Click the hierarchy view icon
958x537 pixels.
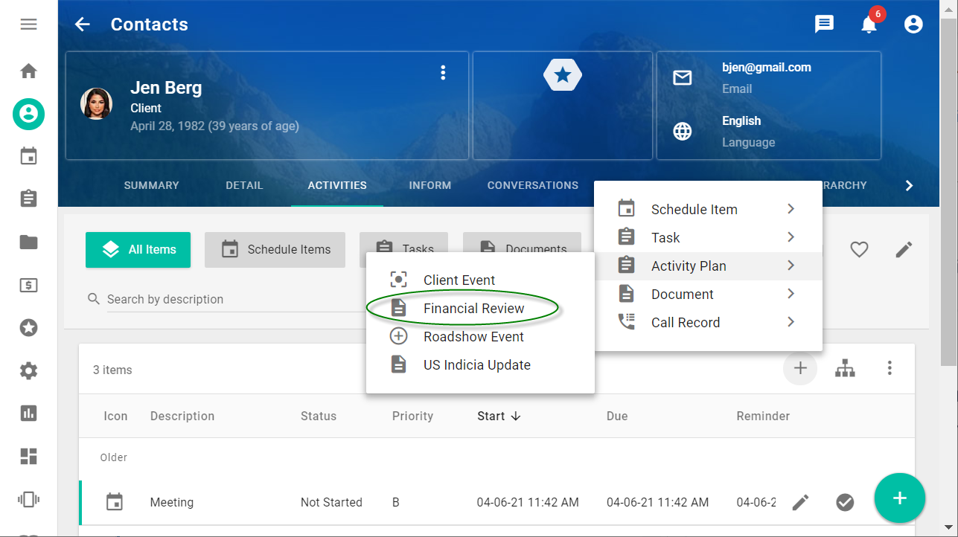pos(845,368)
